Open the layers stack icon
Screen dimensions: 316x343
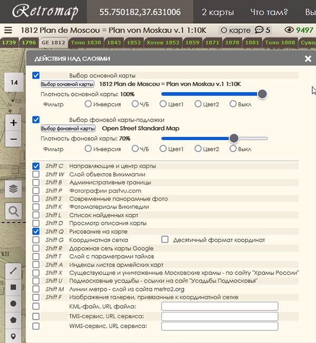[14, 189]
